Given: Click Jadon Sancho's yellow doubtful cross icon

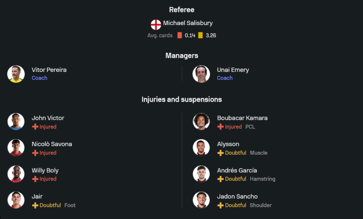Looking at the screenshot, I should tap(220, 205).
